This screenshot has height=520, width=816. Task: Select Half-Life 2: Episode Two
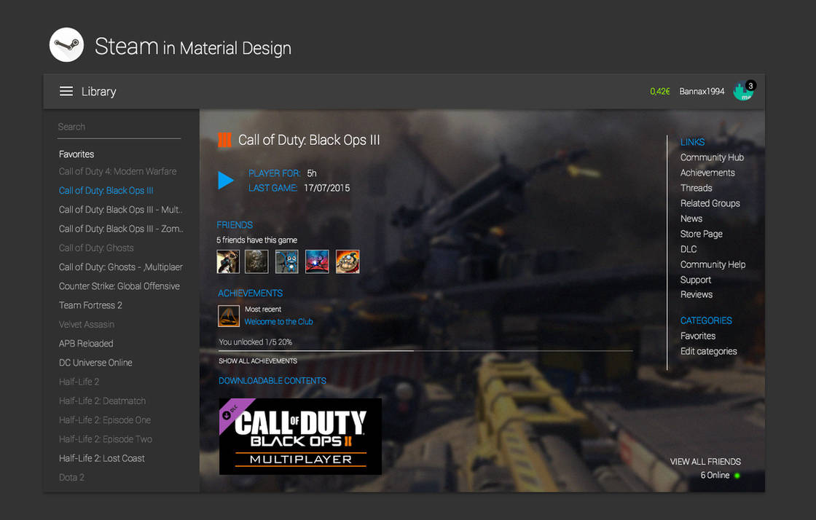(x=106, y=439)
